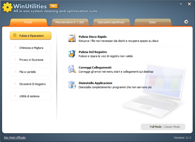Click the Versione 11.3 label
Screen dimensions: 195x142
coord(182,138)
